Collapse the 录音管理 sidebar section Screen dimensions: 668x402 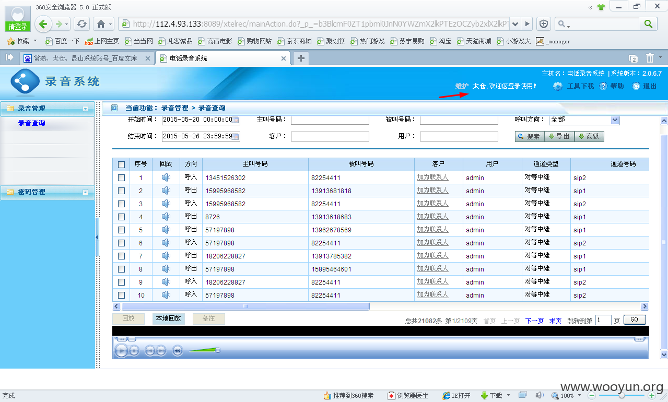coord(86,109)
